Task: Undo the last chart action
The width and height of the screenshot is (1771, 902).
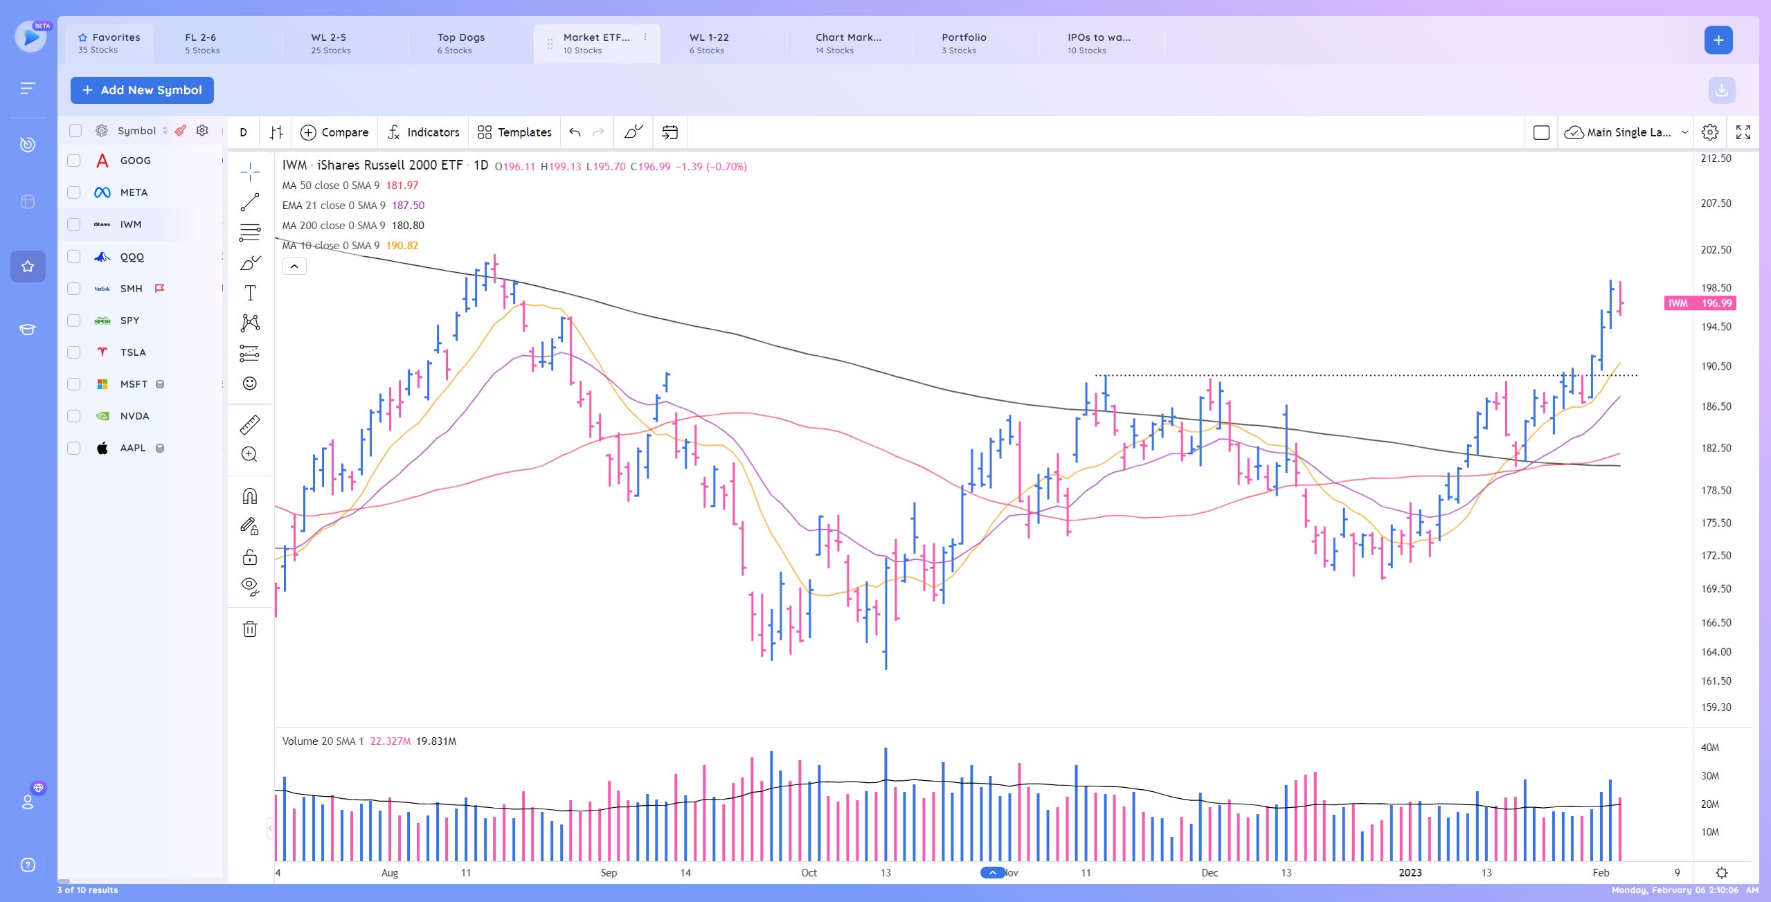Action: (575, 132)
